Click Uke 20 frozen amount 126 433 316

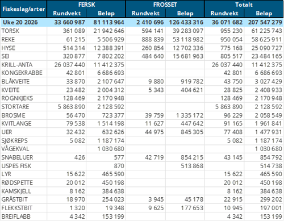click(186, 22)
